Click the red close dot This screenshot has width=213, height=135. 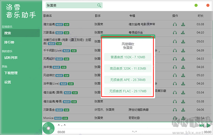pos(208,5)
